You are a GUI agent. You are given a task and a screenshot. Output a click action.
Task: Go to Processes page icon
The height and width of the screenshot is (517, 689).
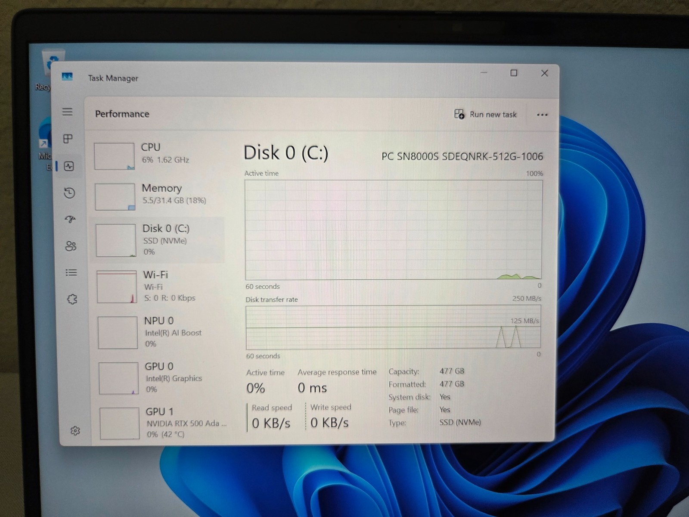(x=68, y=139)
